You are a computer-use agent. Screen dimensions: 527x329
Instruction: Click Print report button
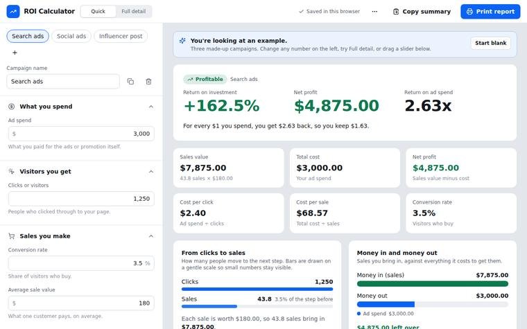point(490,11)
